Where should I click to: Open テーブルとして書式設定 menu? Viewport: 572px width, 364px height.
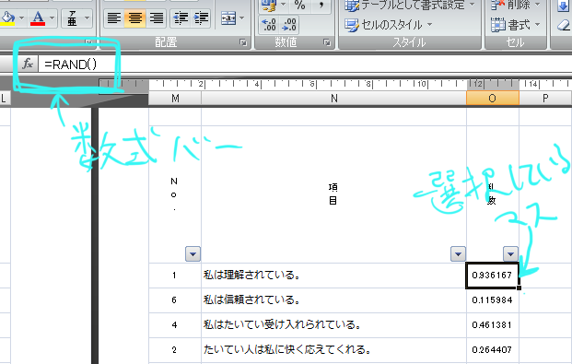[x=409, y=6]
